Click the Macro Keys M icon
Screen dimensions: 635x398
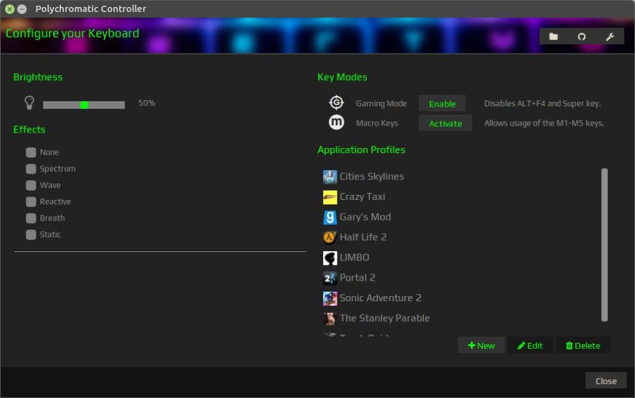pyautogui.click(x=337, y=122)
